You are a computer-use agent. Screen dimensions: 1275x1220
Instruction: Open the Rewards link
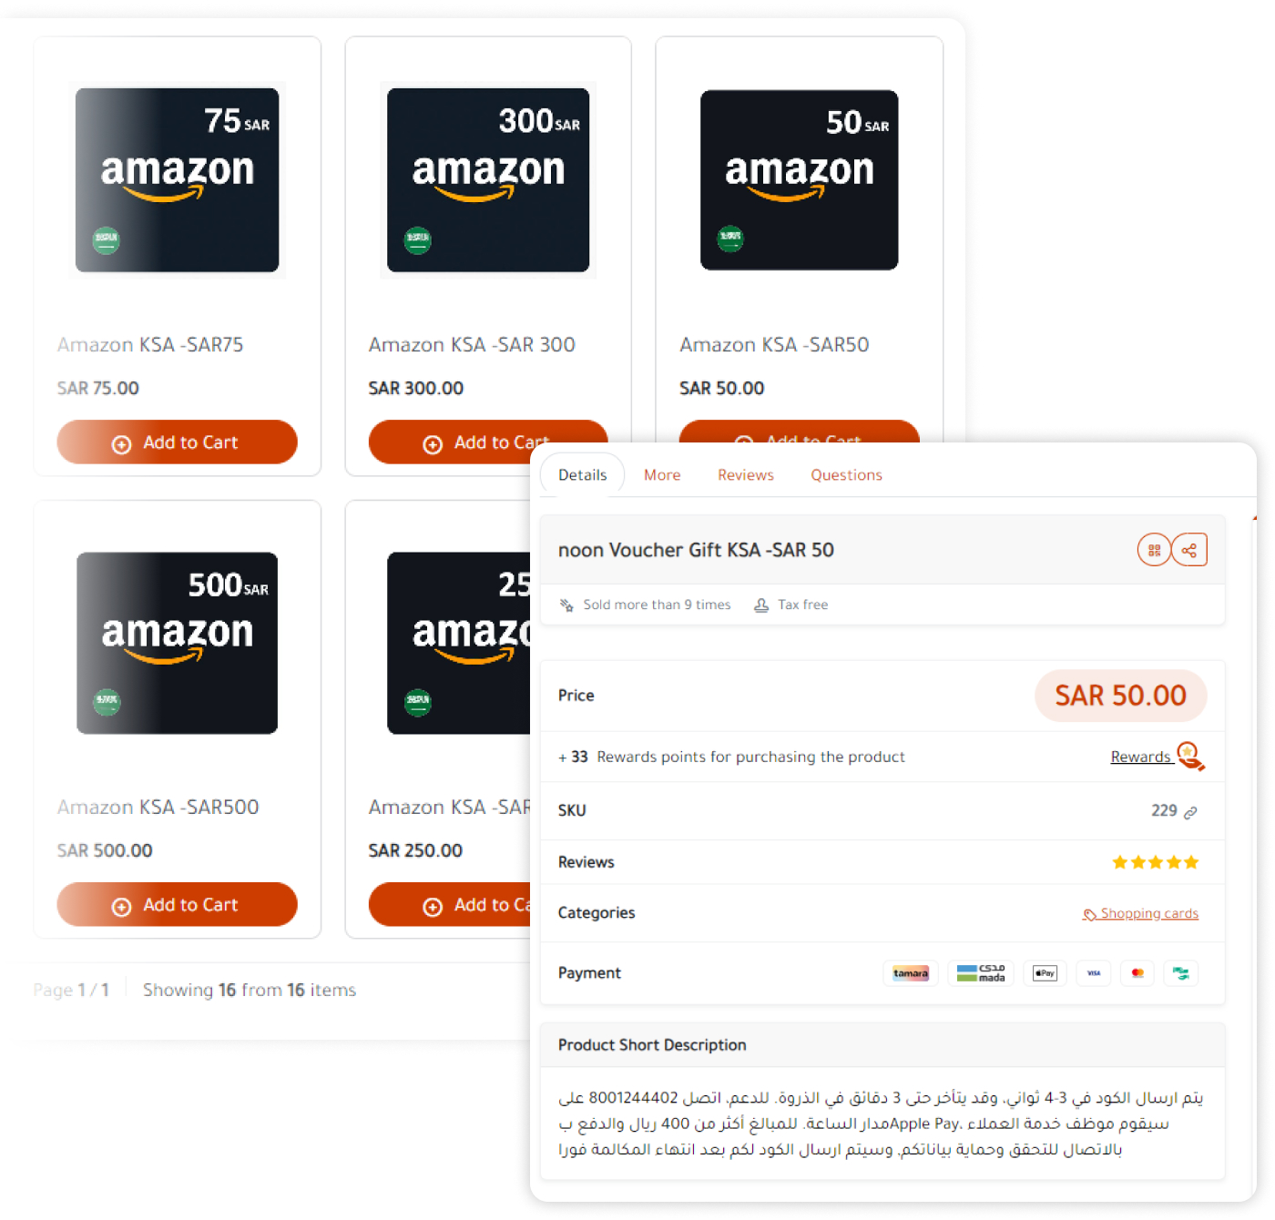coord(1141,757)
